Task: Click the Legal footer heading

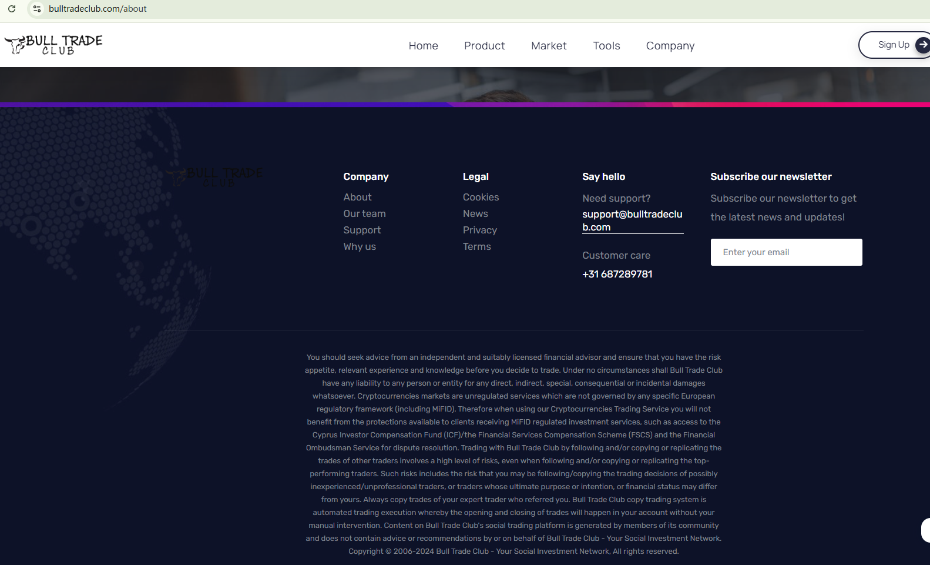Action: click(476, 176)
